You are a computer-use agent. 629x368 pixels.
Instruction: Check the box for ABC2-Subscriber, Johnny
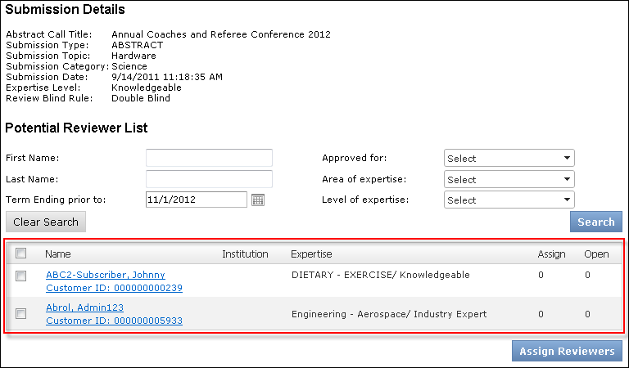(x=21, y=276)
